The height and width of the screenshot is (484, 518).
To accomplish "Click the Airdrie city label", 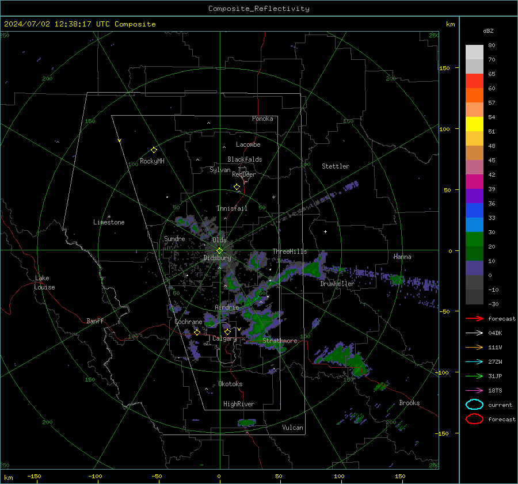I will (x=227, y=307).
